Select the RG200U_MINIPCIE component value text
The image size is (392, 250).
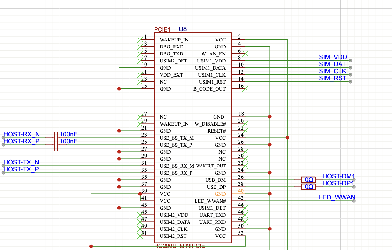[x=180, y=246]
